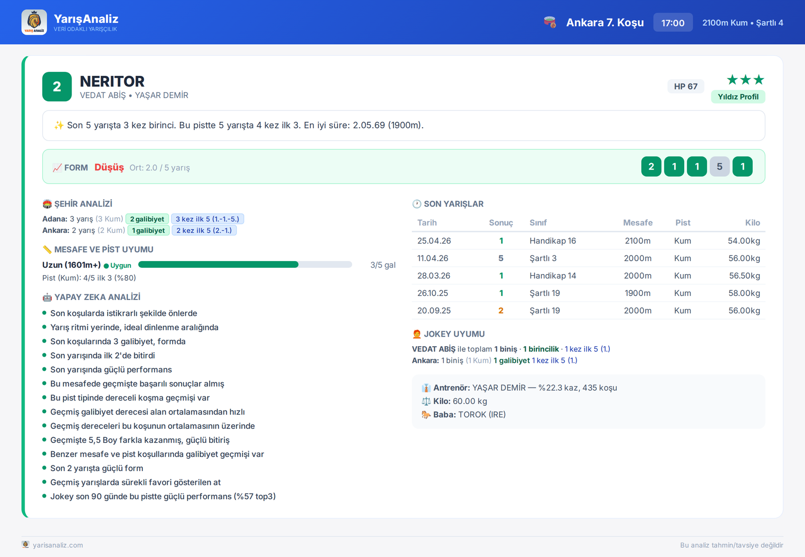
Task: Click the YarışAnaliz lion logo icon
Action: point(34,22)
